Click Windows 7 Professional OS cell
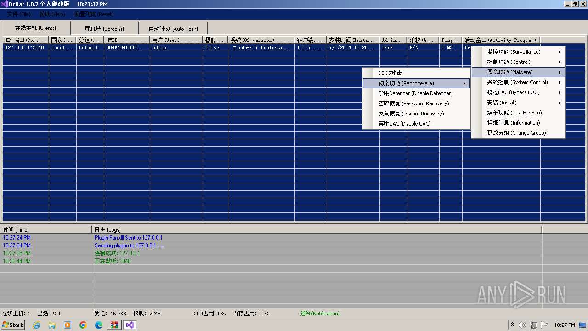The width and height of the screenshot is (588, 331). 261,47
